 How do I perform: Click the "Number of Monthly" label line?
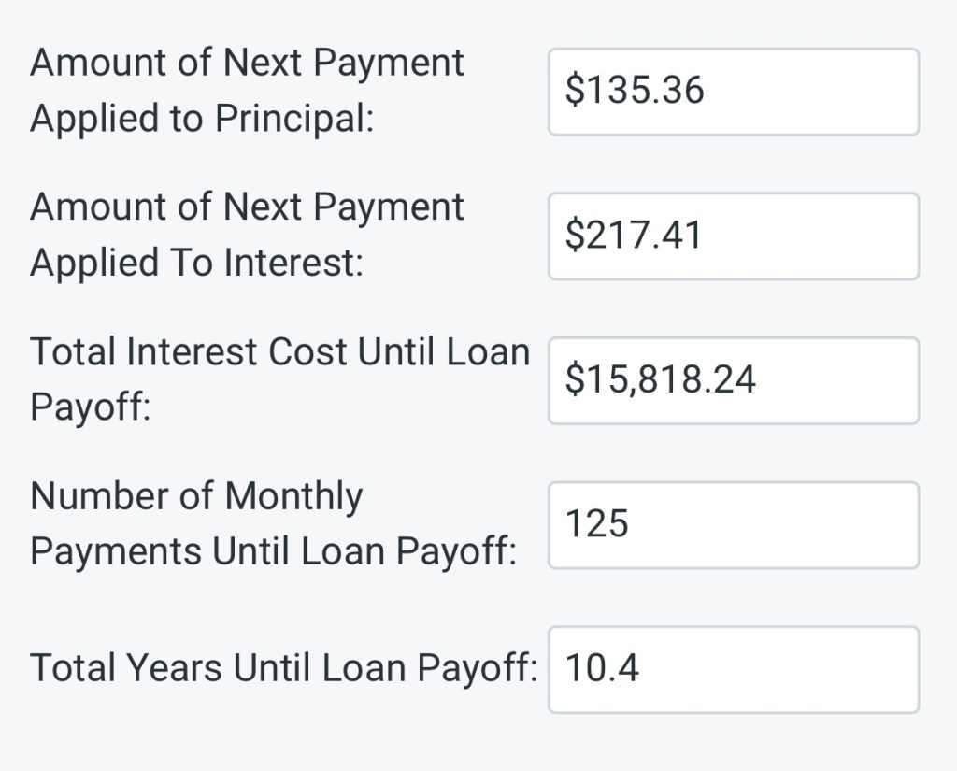(196, 496)
